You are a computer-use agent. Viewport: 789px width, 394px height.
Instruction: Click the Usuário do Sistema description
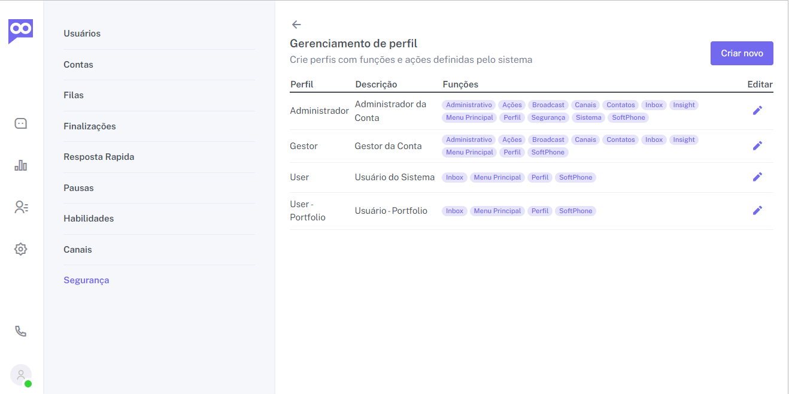[x=394, y=177]
